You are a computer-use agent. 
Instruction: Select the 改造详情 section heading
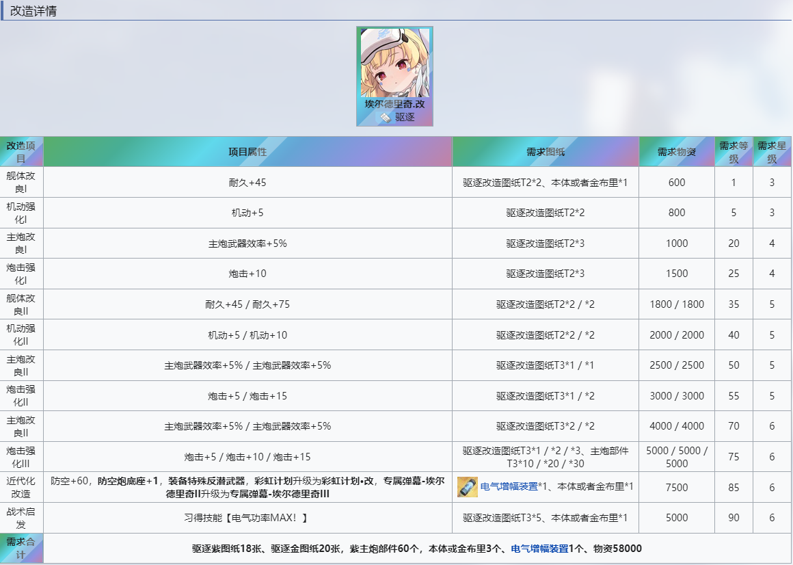pos(33,11)
